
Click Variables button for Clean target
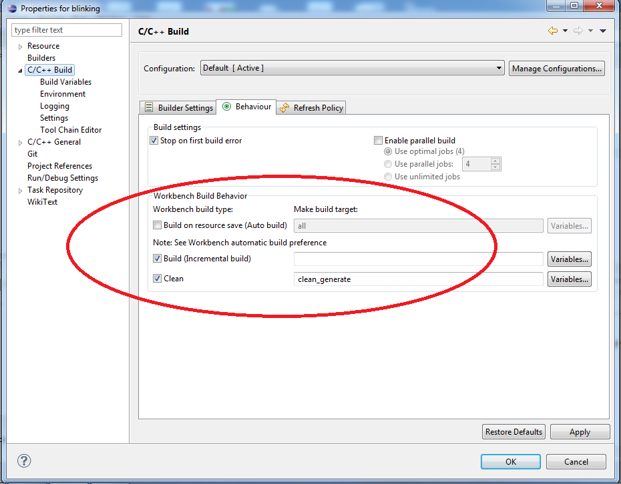click(569, 279)
